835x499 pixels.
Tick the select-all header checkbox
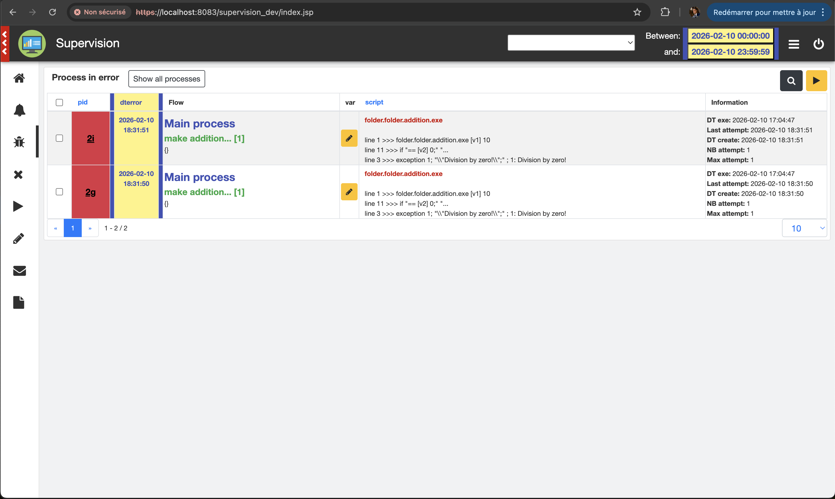[x=59, y=103]
